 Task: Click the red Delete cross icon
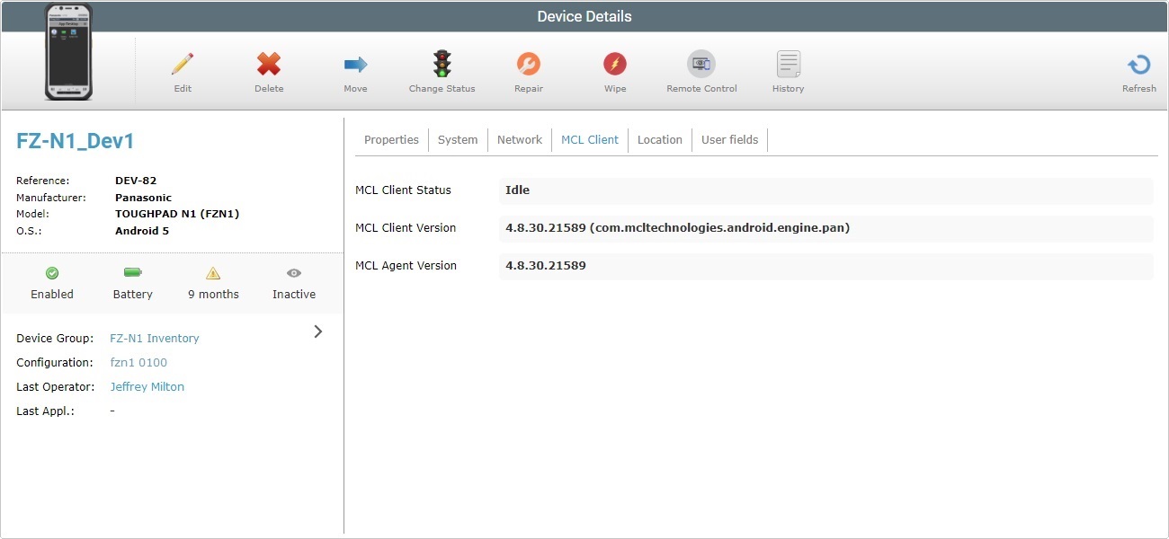click(269, 65)
